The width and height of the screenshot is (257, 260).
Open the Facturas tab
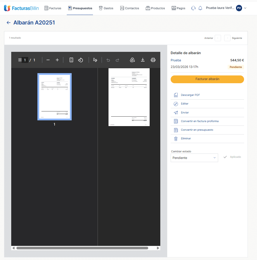[x=53, y=8]
